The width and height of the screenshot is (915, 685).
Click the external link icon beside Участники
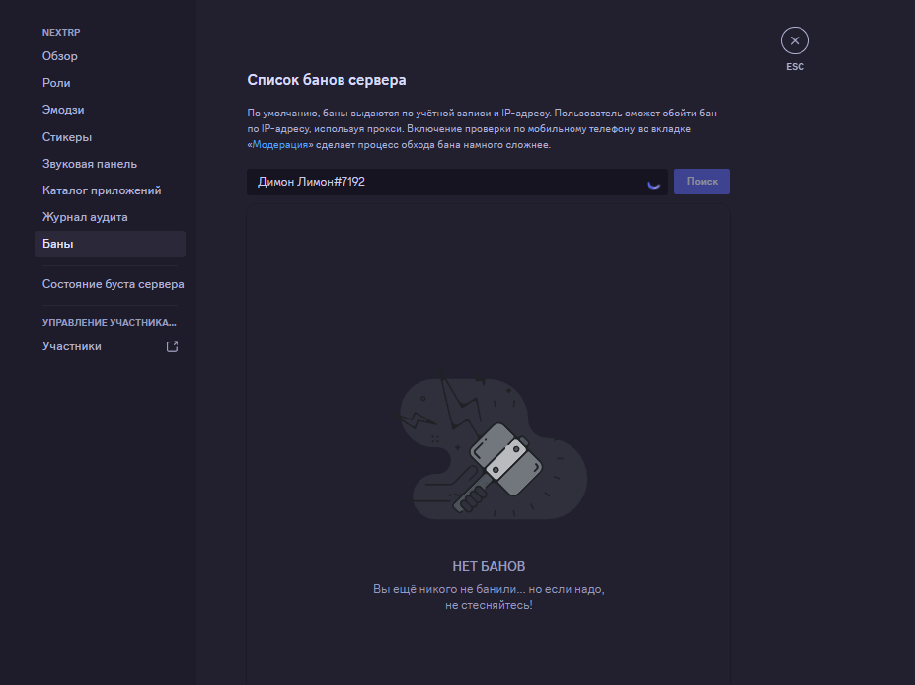tap(172, 346)
